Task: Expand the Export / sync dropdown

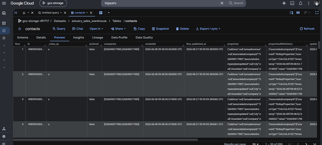Action: tap(208, 29)
